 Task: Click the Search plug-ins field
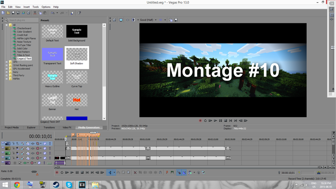21,20
